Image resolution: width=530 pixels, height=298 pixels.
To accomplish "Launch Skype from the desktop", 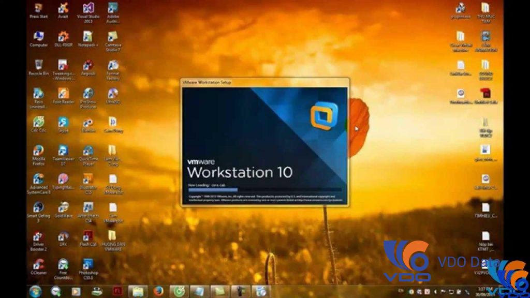I will 63,123.
